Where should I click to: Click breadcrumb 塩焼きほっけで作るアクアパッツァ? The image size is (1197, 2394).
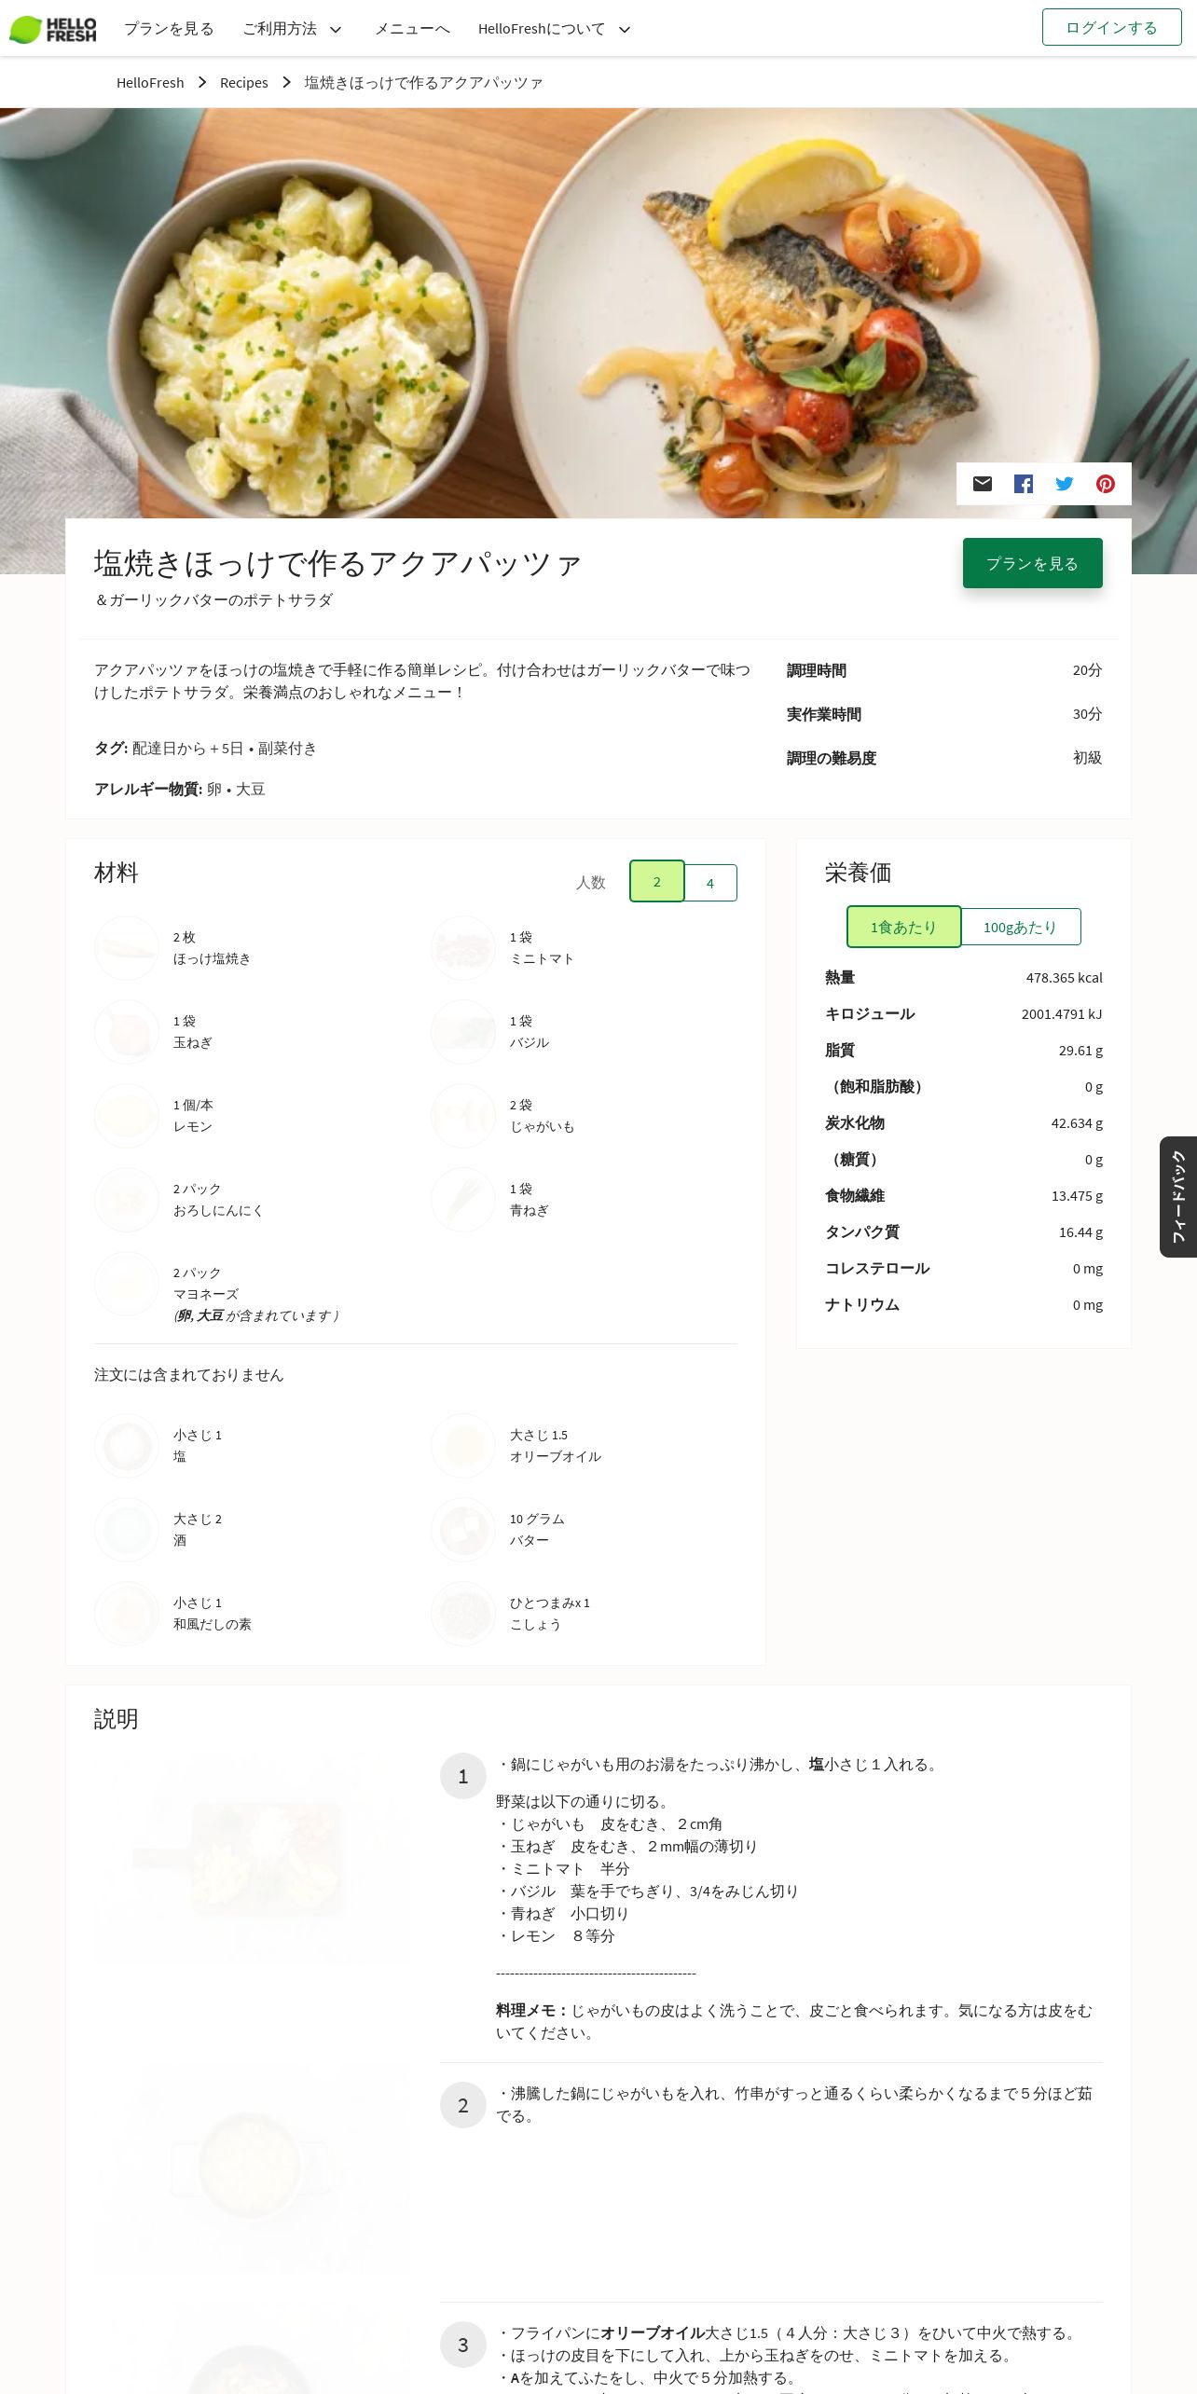click(424, 82)
